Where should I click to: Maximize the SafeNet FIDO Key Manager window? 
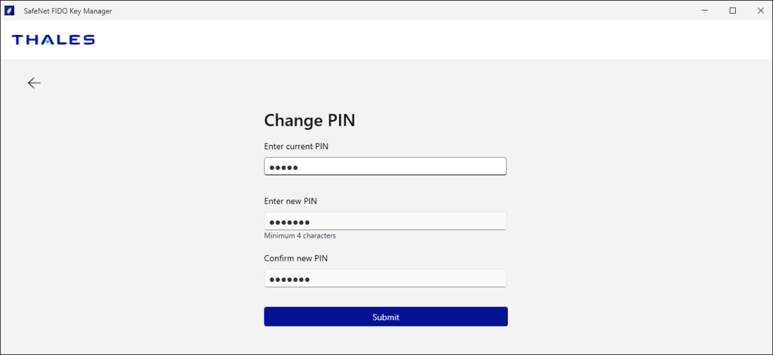[732, 11]
